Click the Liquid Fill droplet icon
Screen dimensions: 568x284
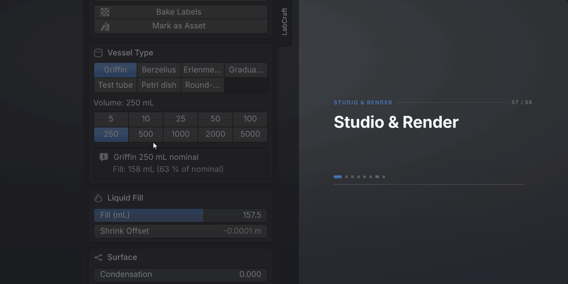coord(98,198)
